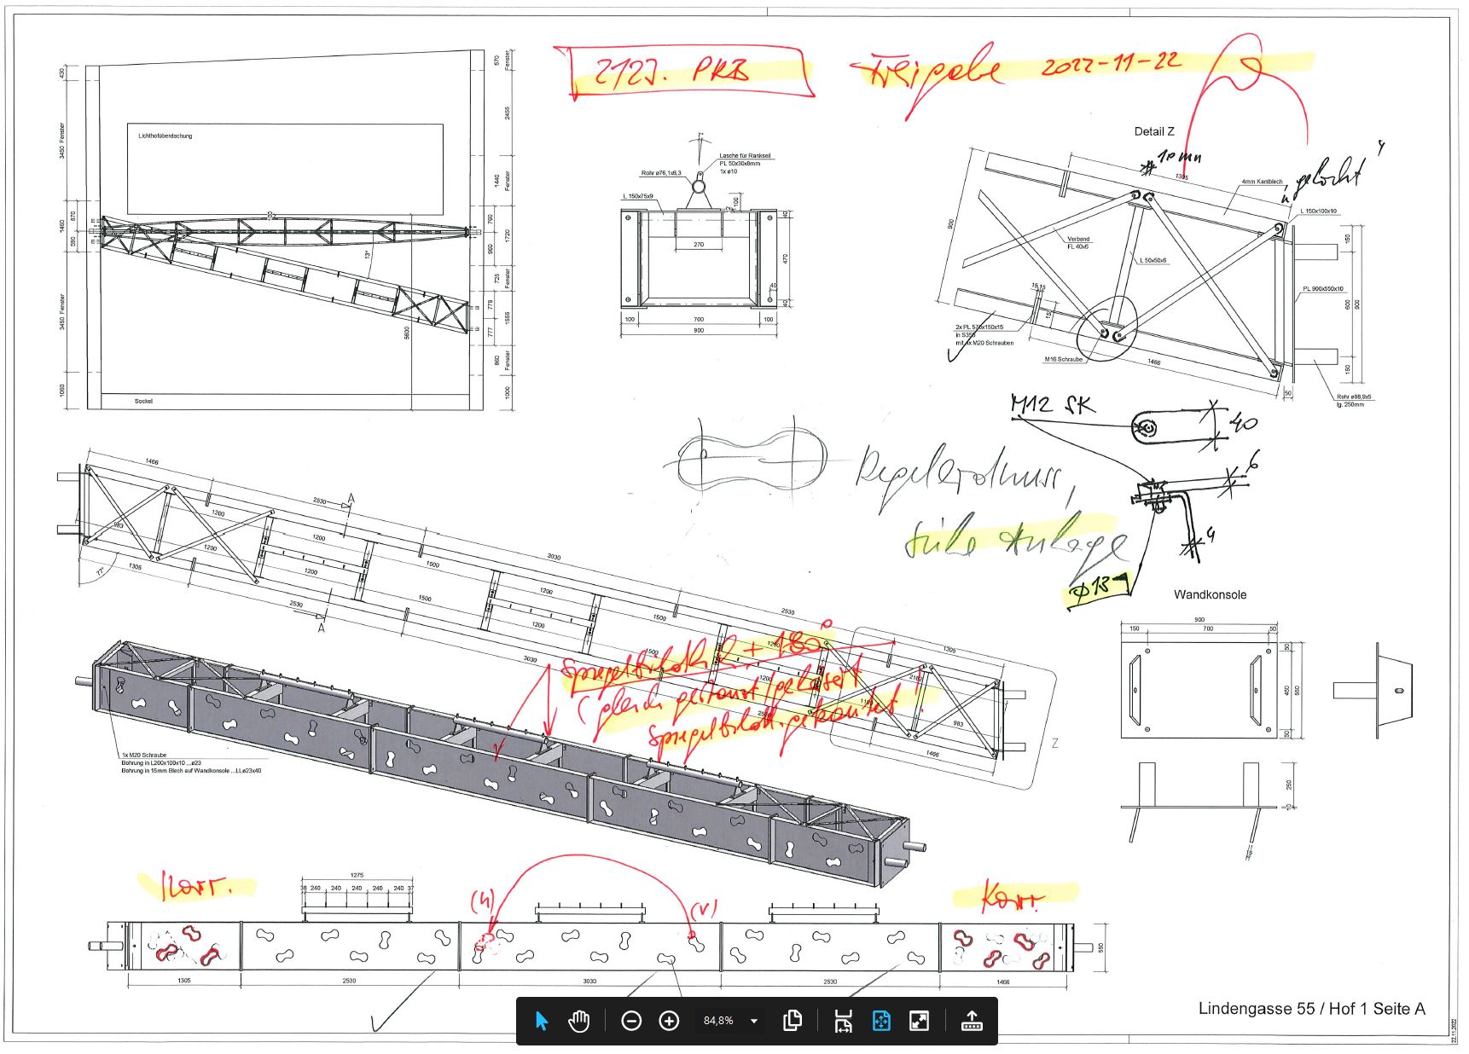Image resolution: width=1469 pixels, height=1054 pixels.
Task: Click the "Lichthofüberdachung" label in elevation view
Action: 165,136
